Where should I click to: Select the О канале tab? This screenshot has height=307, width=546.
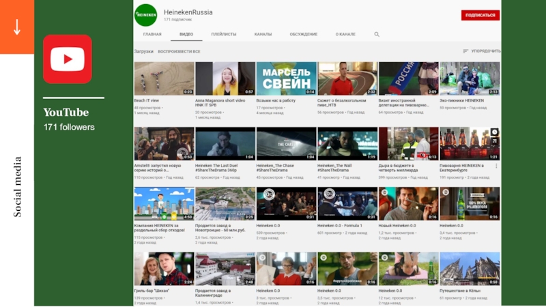[x=345, y=34]
